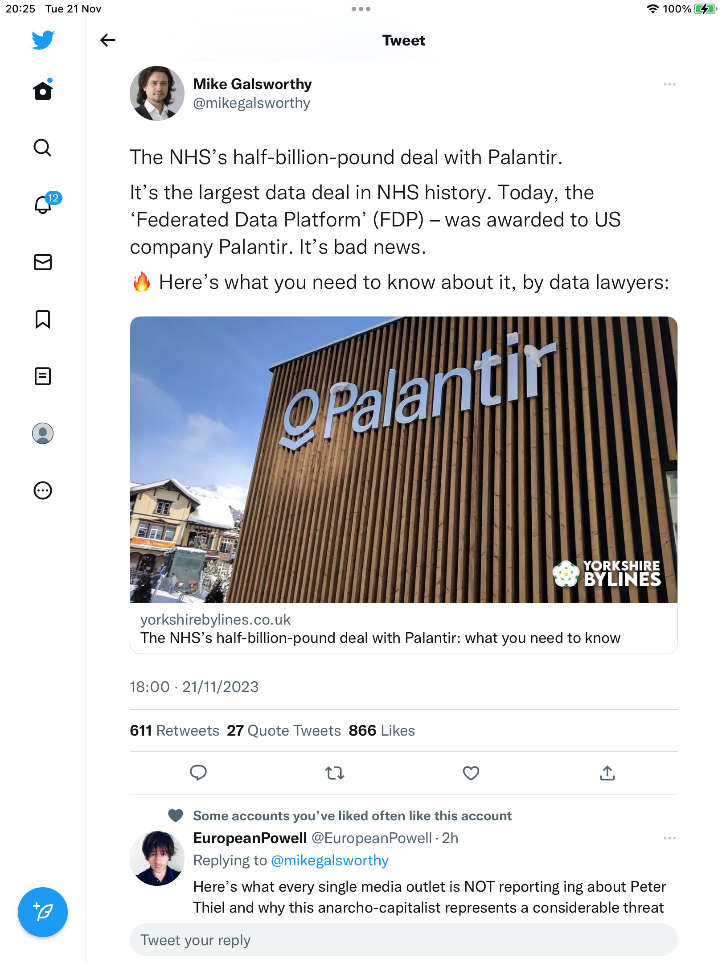Go back using the left arrow

108,40
